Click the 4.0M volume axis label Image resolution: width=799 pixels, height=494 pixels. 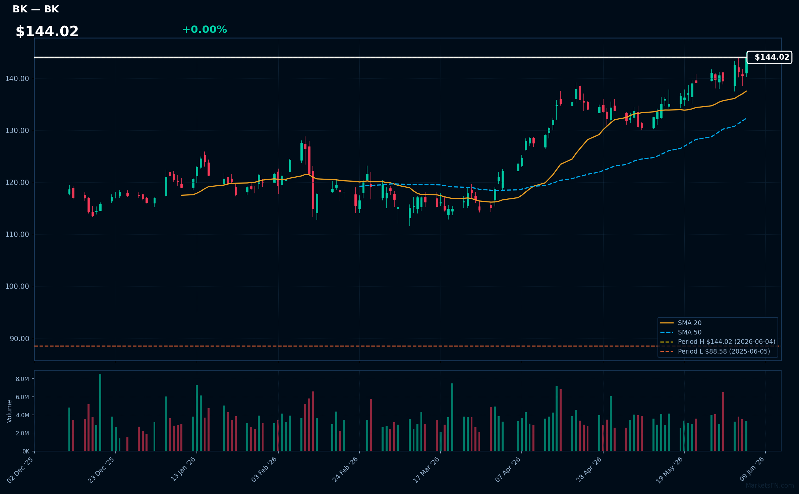[x=22, y=415]
